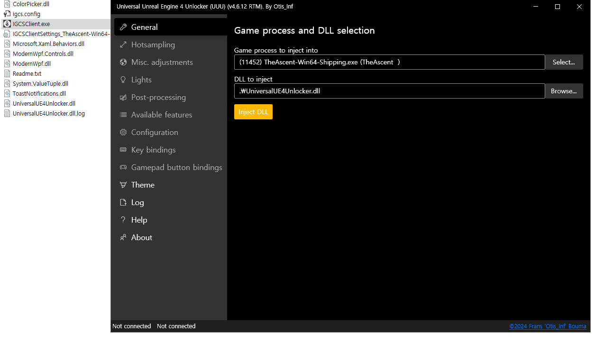The image size is (613, 342).
Task: Click the yellow Inject DLL button
Action: pos(253,112)
